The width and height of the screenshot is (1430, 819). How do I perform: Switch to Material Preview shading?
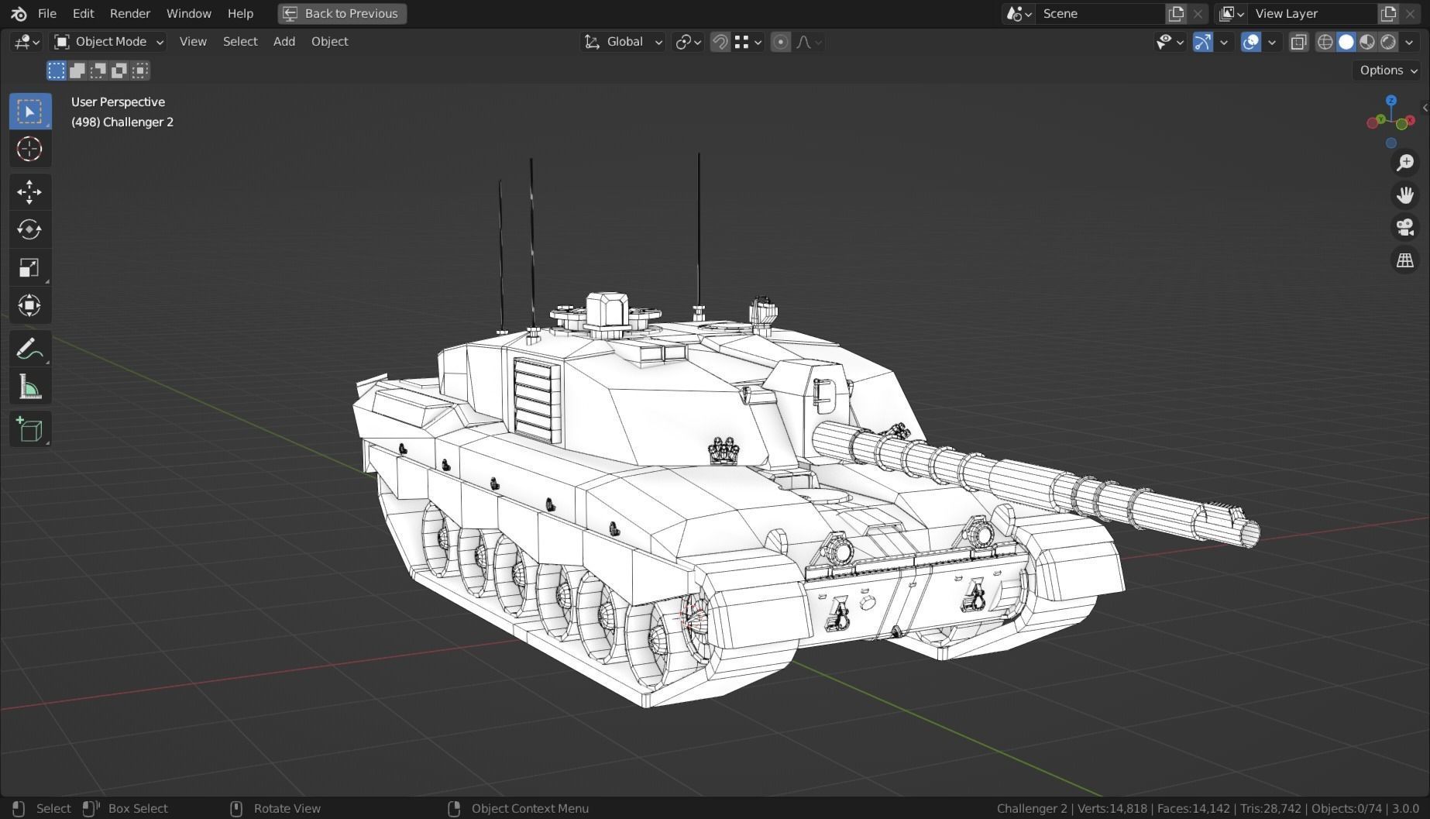click(x=1367, y=42)
